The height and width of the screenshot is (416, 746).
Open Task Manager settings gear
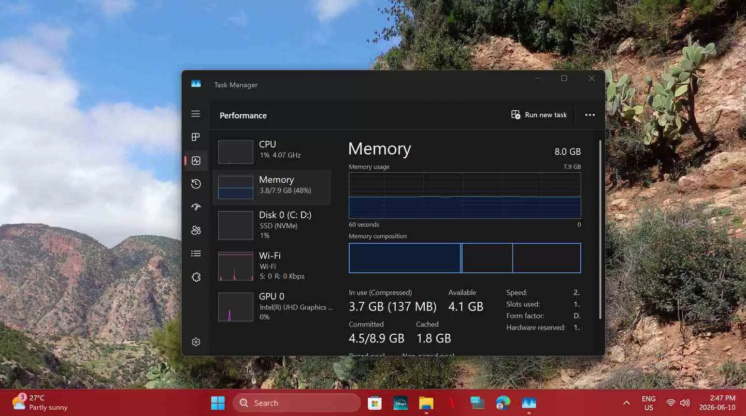(195, 342)
